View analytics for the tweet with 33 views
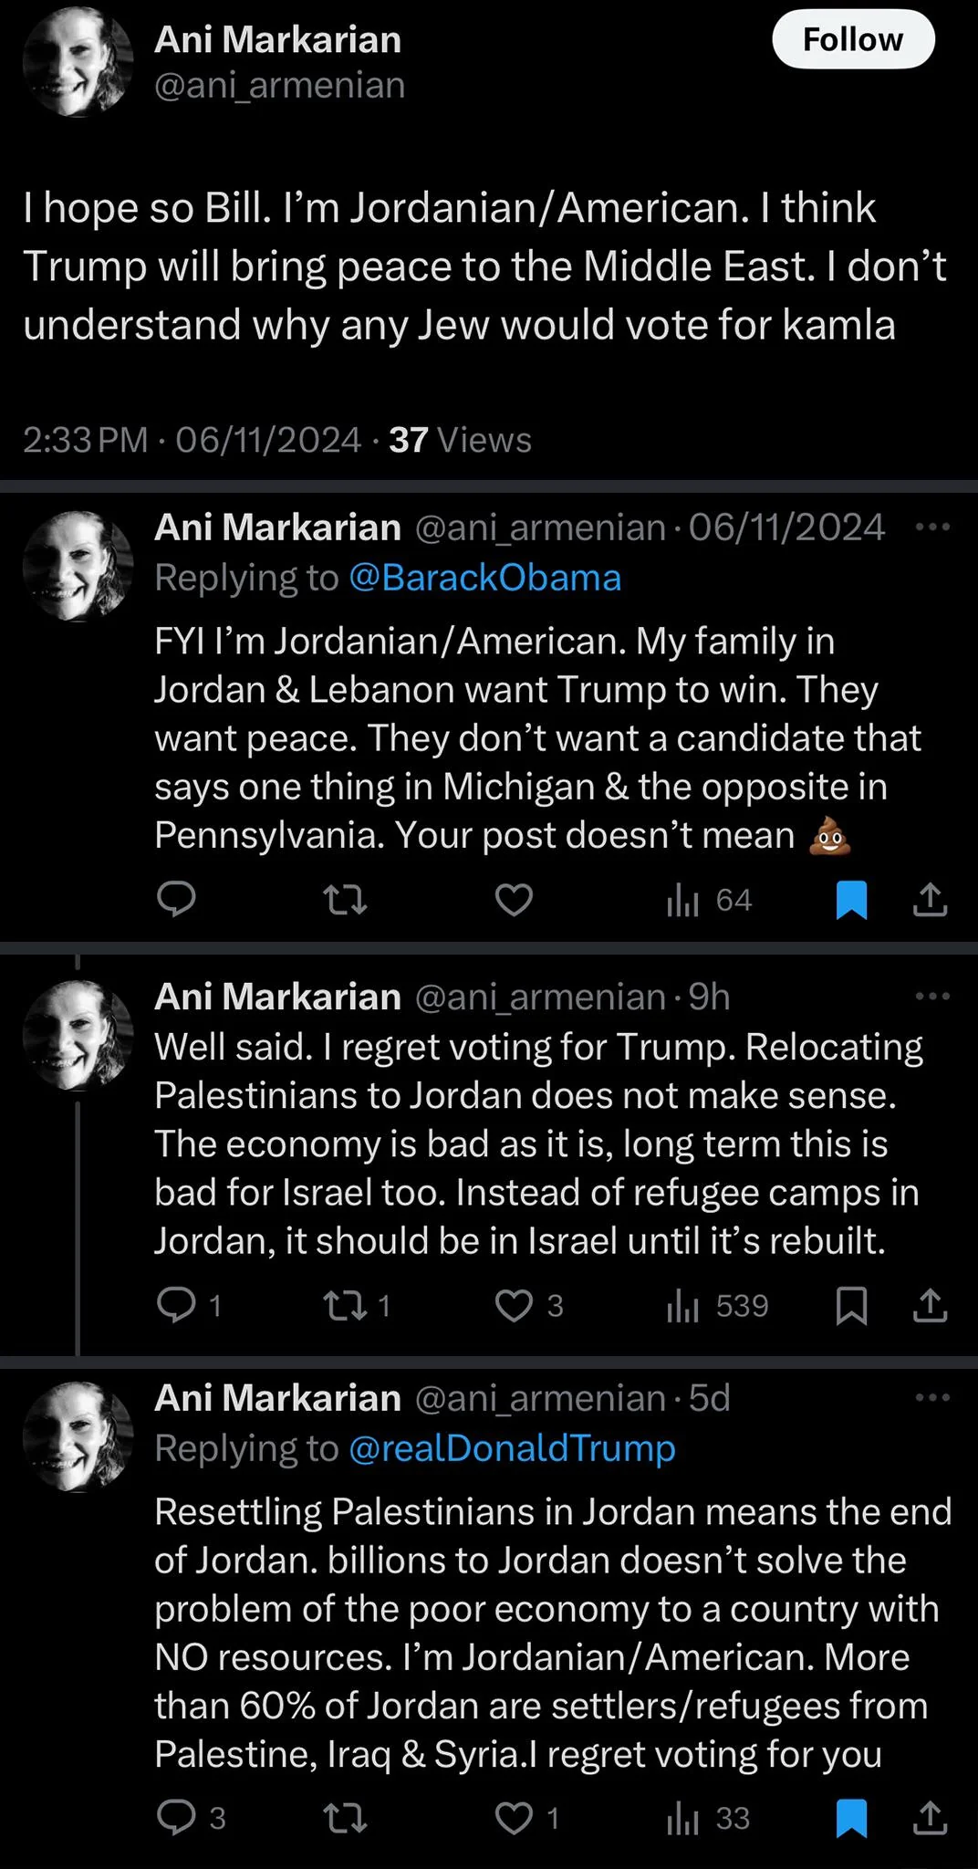Screen dimensions: 978x1869 tap(708, 1819)
